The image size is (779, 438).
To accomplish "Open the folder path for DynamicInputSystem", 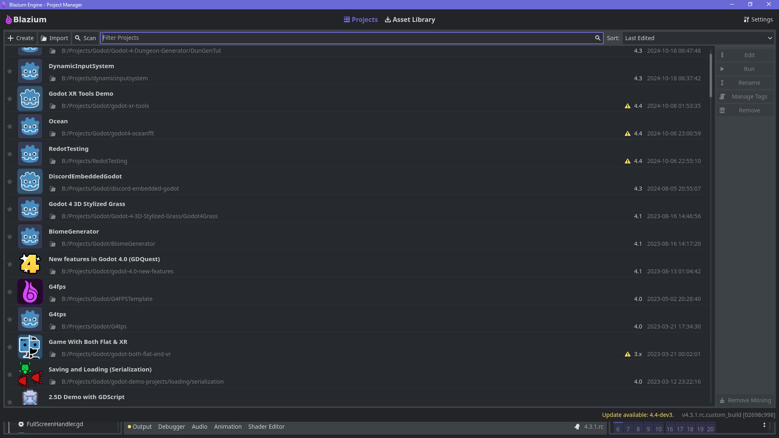I will [x=53, y=78].
